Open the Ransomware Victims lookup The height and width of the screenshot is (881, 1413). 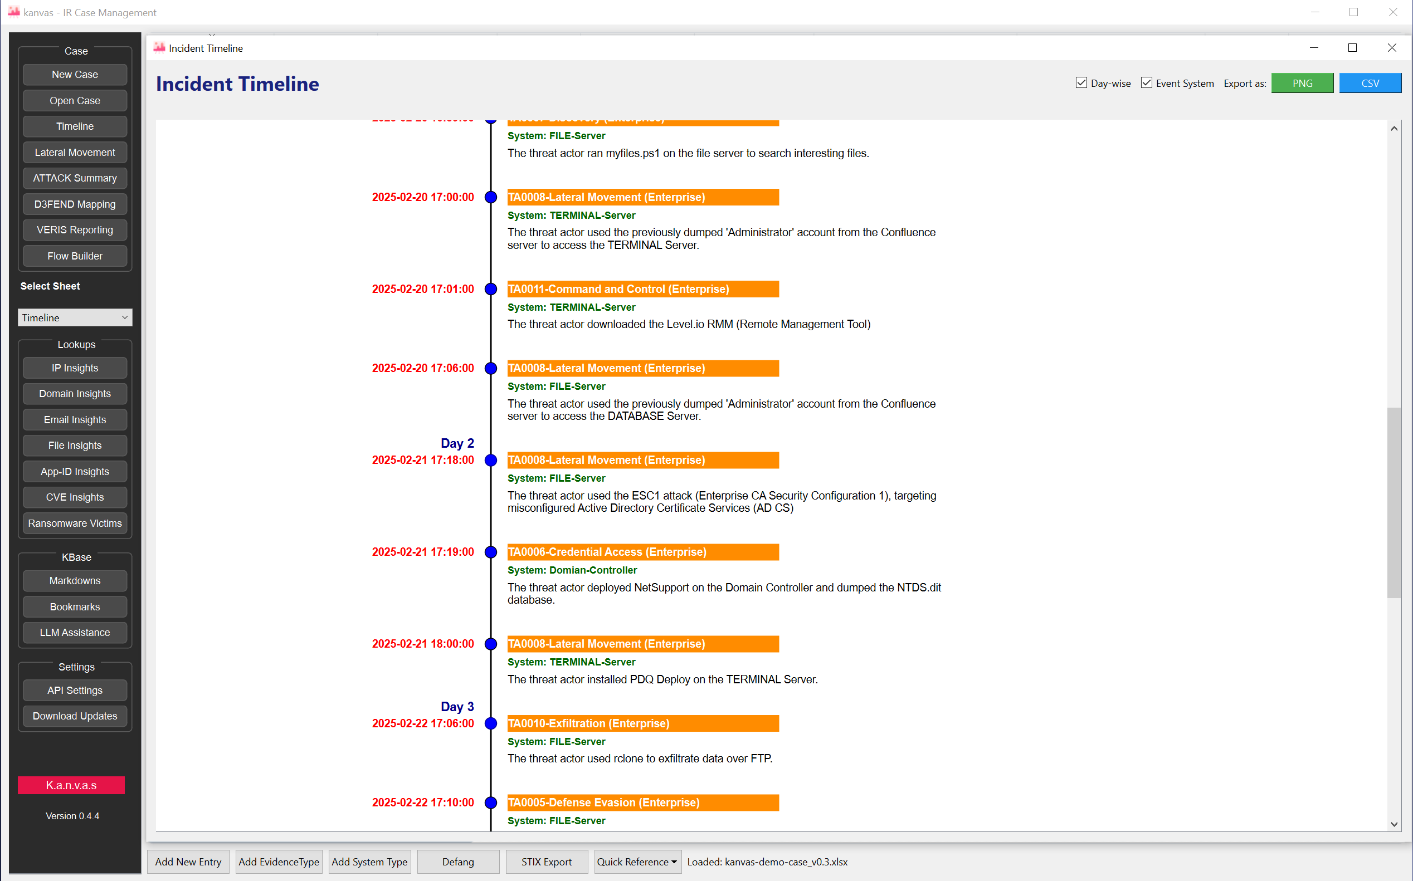click(x=75, y=523)
